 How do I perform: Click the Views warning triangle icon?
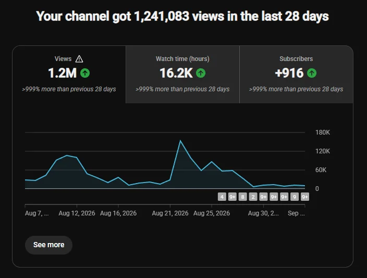click(x=79, y=59)
